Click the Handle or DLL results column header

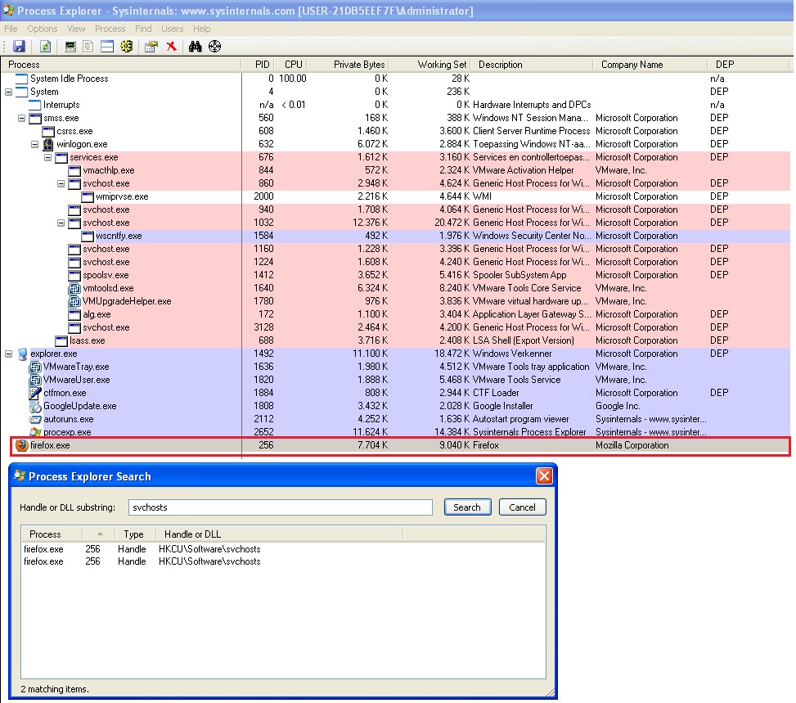(279, 534)
